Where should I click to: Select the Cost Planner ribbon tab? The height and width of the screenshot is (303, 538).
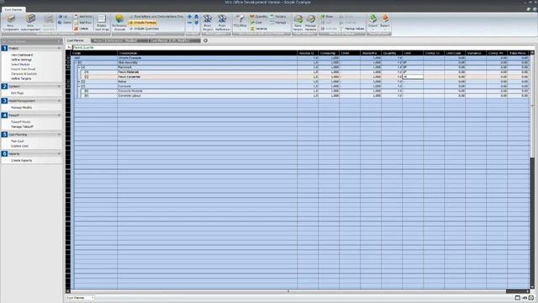pyautogui.click(x=13, y=9)
